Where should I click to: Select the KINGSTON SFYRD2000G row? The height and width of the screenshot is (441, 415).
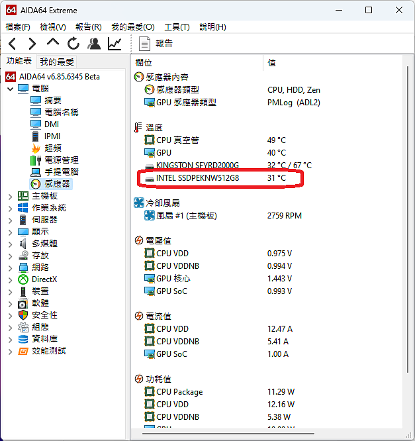coord(228,165)
